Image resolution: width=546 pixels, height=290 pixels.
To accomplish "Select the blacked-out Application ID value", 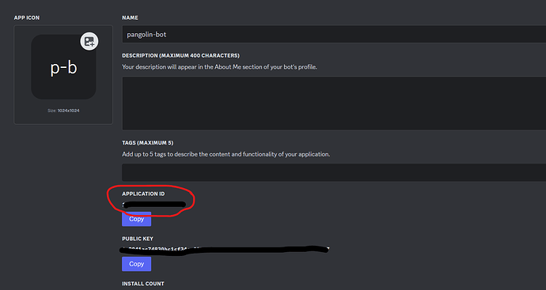I will click(x=154, y=205).
